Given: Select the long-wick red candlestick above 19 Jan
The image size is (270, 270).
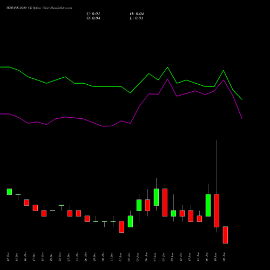Looking at the screenshot, I should (x=217, y=211).
